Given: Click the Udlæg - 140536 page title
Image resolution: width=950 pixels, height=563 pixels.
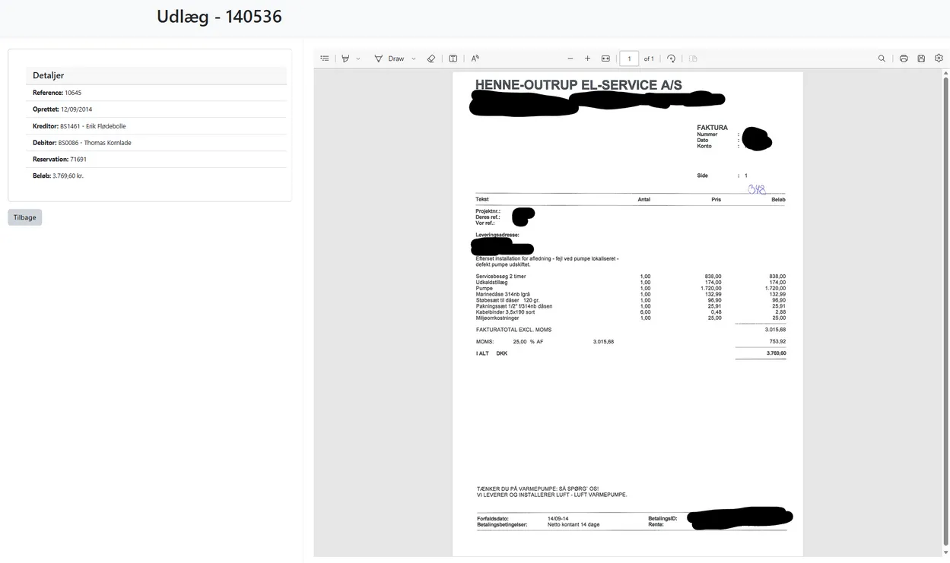Looking at the screenshot, I should coord(219,16).
